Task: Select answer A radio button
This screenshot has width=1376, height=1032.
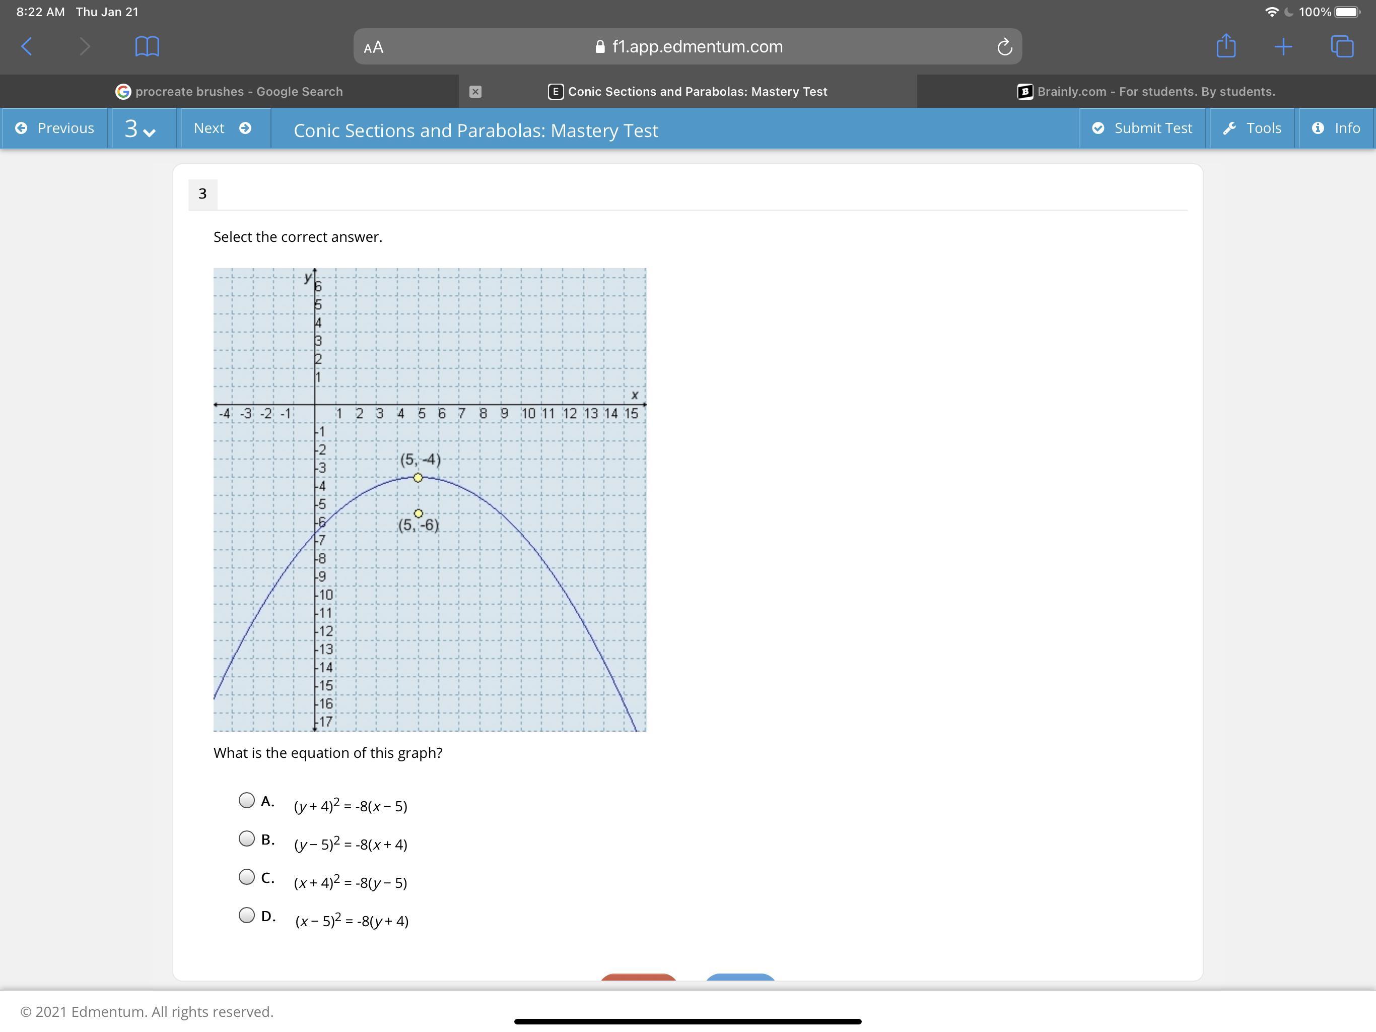Action: [247, 800]
